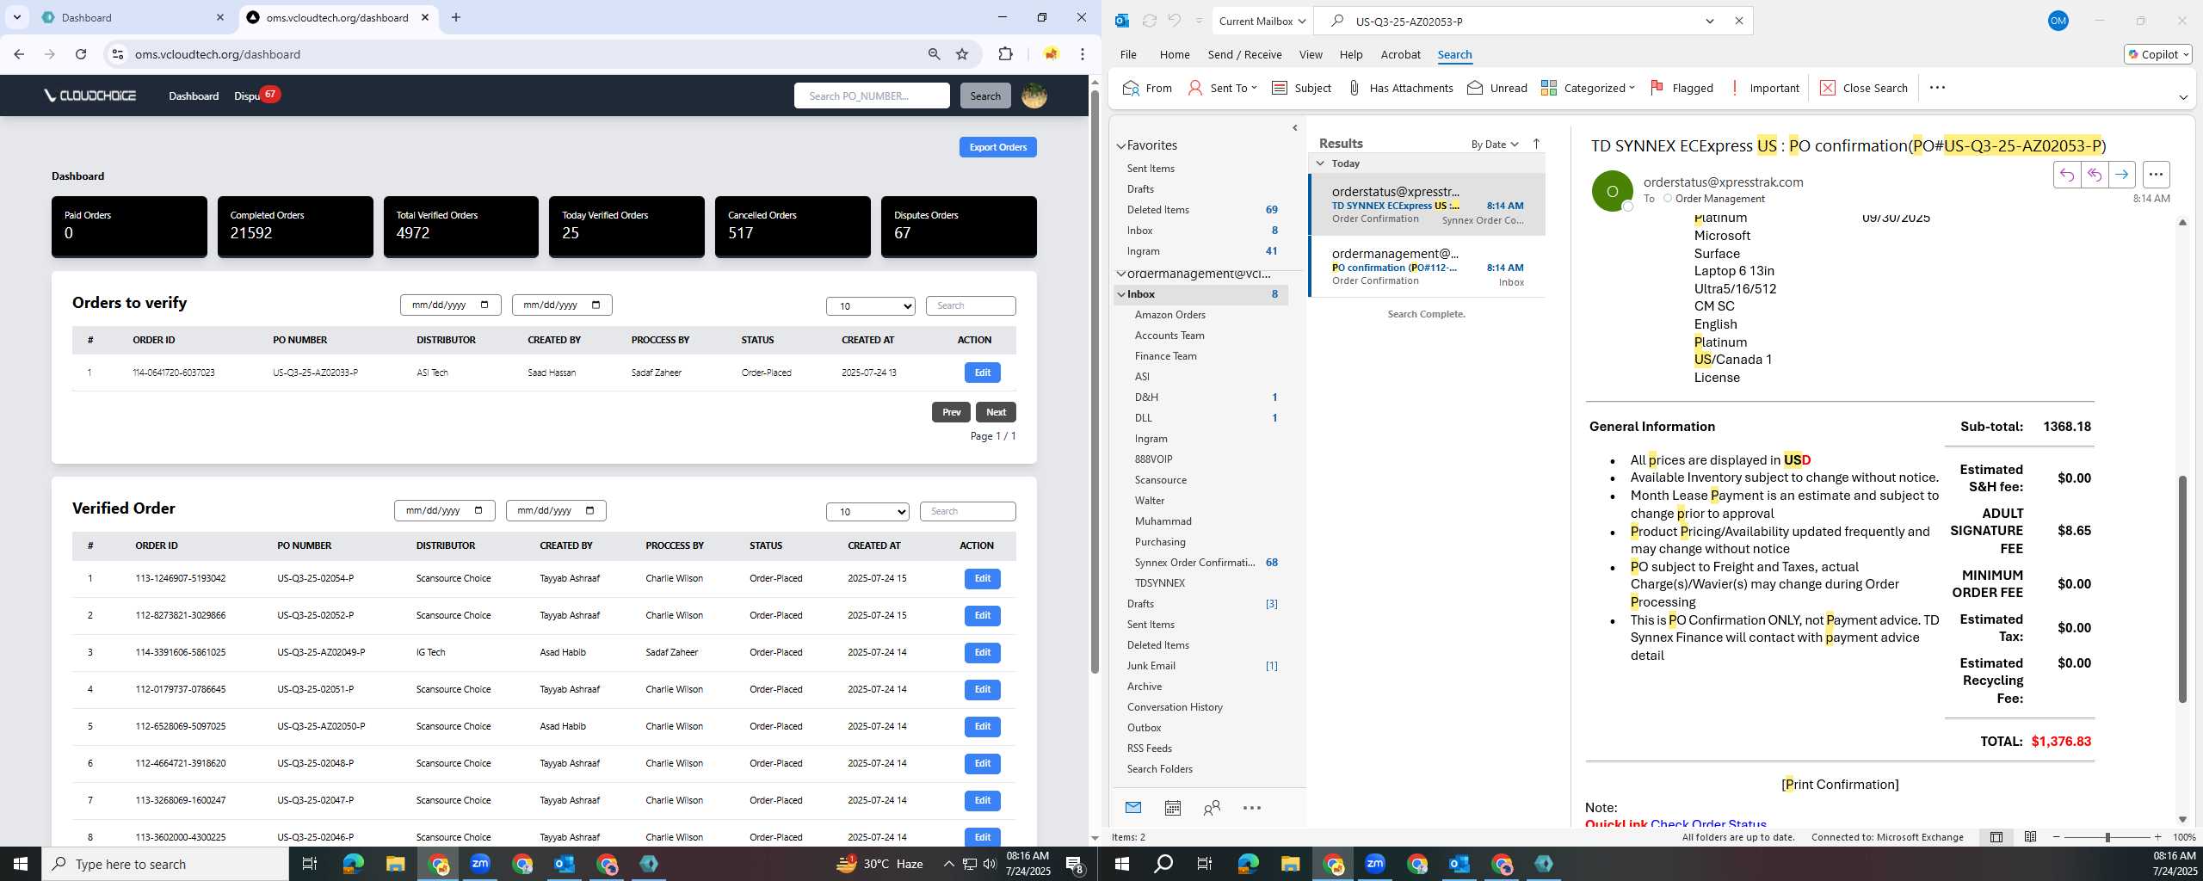Open Chrome zoom magnifier icon in address bar
Image resolution: width=2203 pixels, height=881 pixels.
[934, 54]
